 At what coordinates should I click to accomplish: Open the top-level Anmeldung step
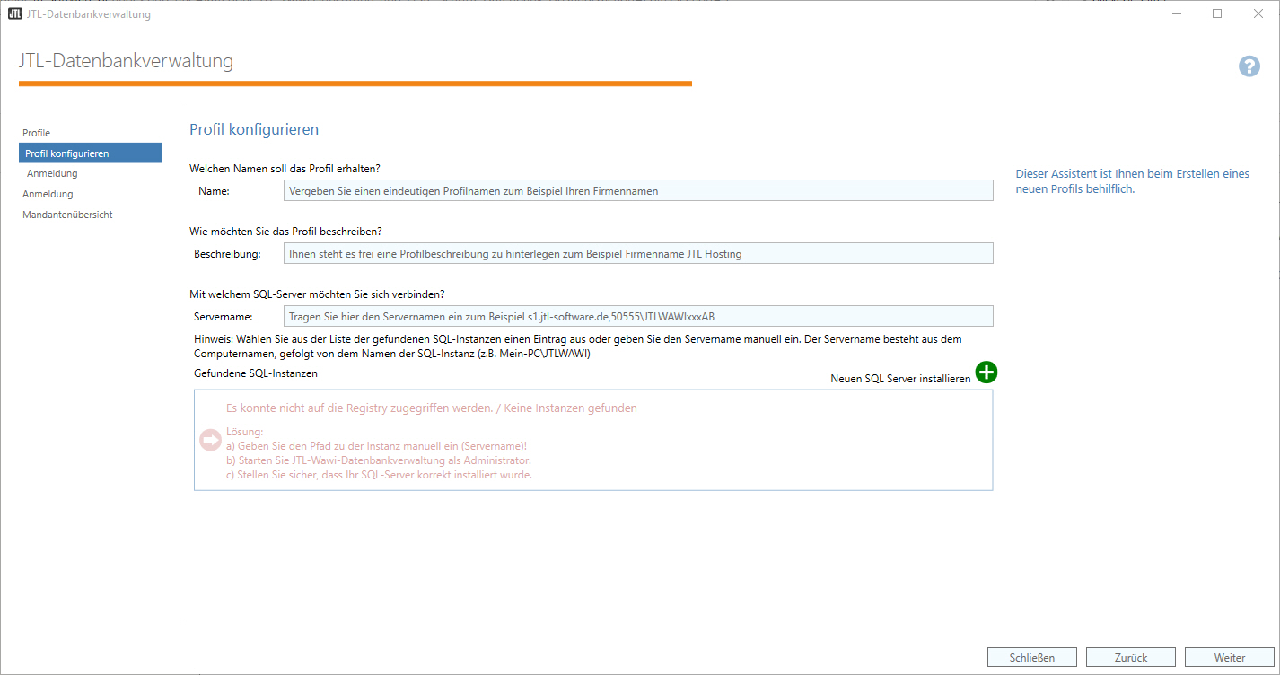48,194
